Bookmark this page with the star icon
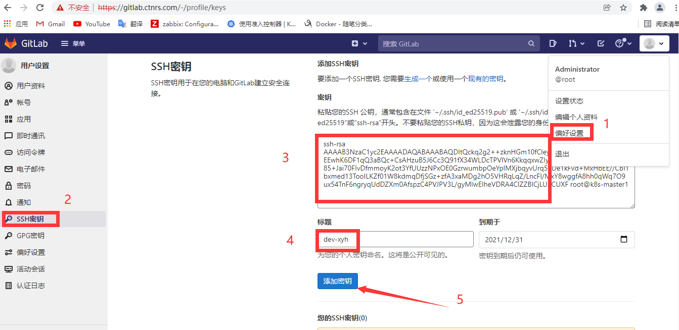Screen dimensions: 679x330 pos(623,8)
